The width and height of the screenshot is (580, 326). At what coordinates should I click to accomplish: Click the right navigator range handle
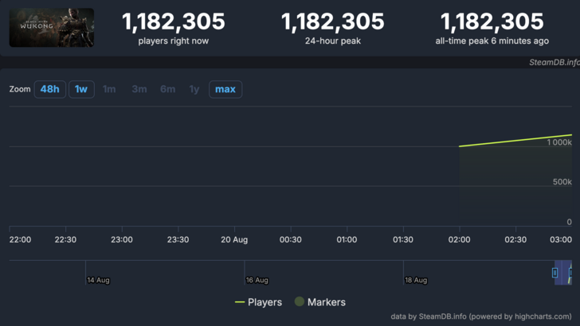tap(570, 273)
